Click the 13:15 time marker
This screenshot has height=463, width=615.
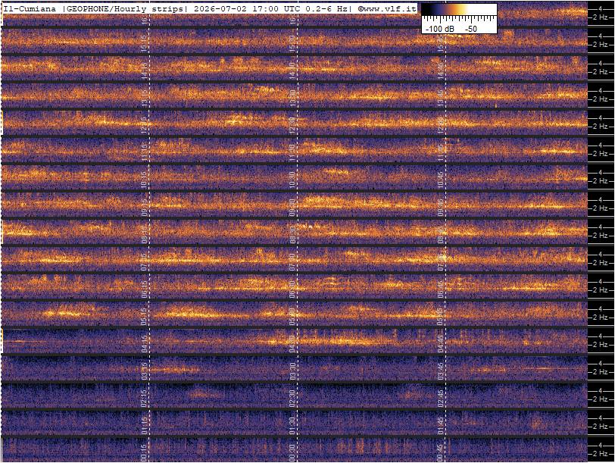coord(144,98)
